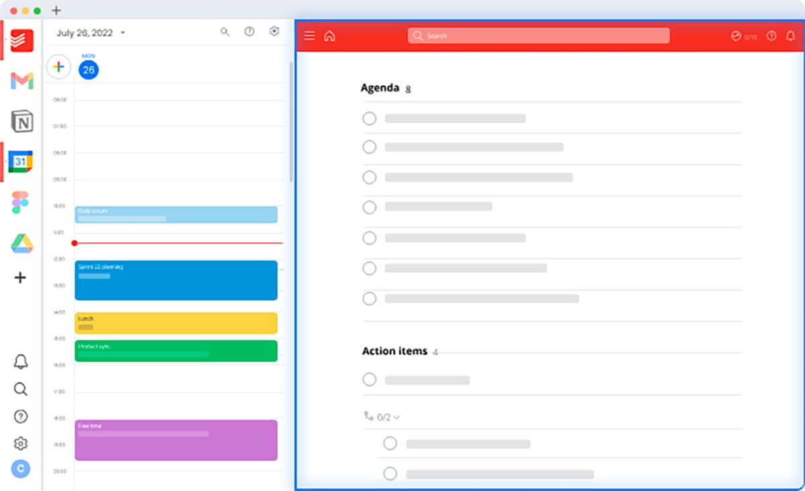Open the Todoist app in sidebar
This screenshot has width=805, height=491.
click(21, 41)
